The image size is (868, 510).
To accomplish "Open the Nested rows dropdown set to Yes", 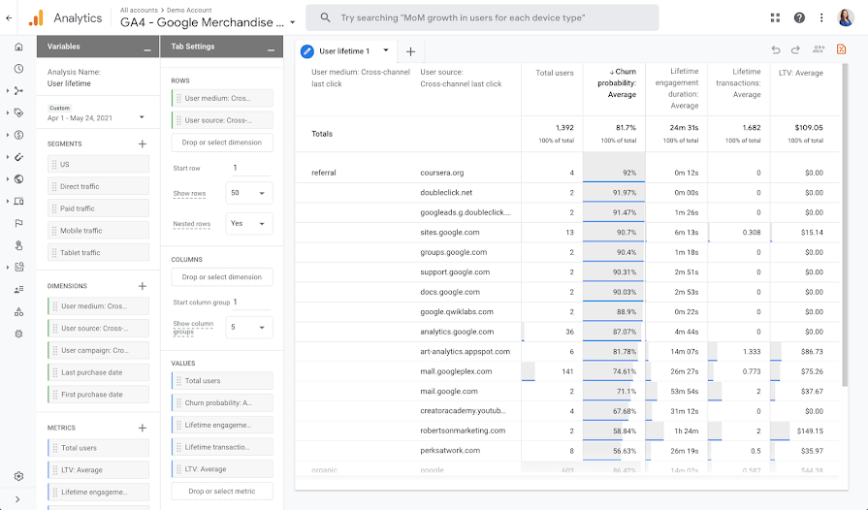I will (x=249, y=223).
